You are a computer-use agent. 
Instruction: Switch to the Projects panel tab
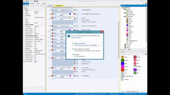click(125, 49)
